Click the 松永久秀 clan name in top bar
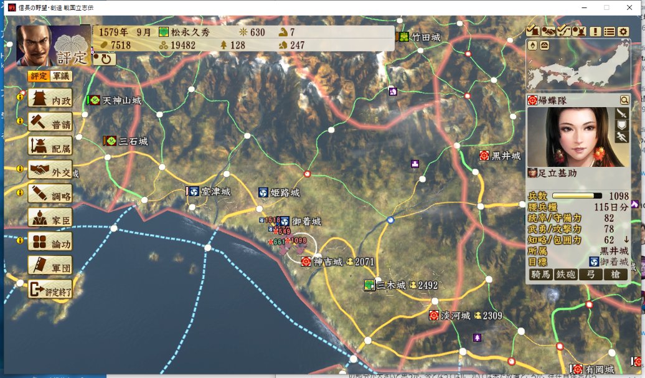 191,32
